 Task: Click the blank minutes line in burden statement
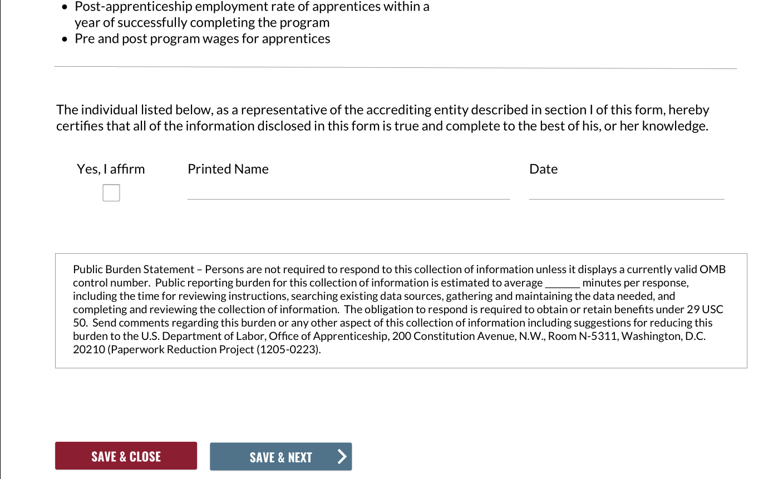(x=563, y=283)
